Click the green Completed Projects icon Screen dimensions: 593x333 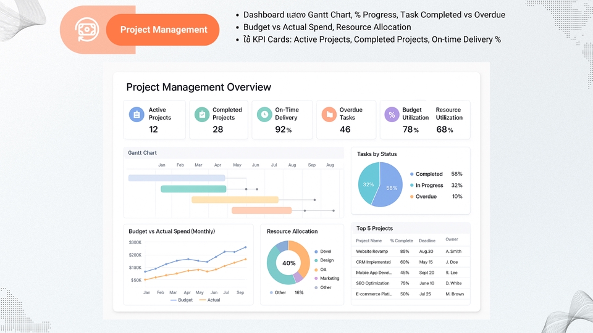click(201, 115)
